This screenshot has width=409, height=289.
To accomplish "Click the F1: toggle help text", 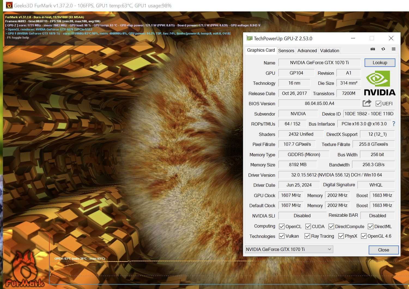I will (17, 38).
